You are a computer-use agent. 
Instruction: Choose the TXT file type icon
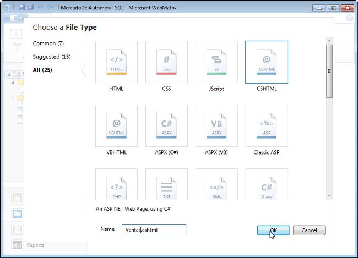166,184
